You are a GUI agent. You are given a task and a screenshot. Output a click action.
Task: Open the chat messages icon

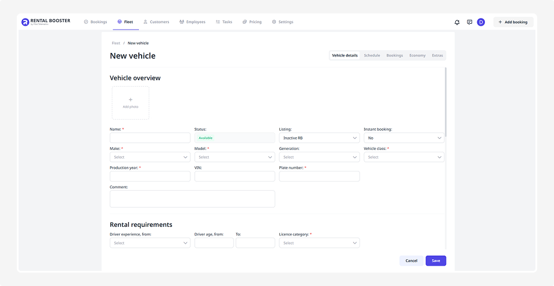coord(469,22)
